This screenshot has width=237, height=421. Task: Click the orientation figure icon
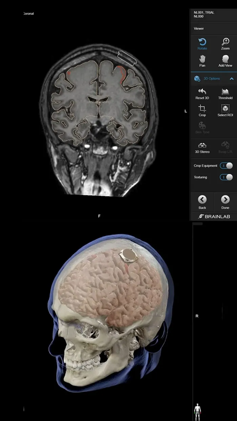click(198, 410)
